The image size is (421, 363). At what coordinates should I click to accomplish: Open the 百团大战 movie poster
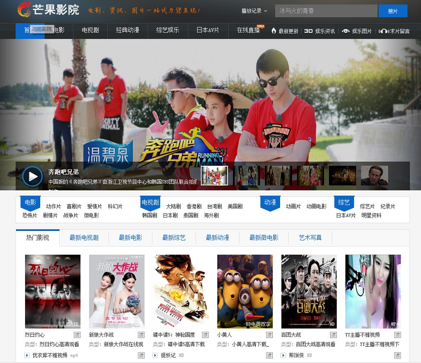click(309, 291)
